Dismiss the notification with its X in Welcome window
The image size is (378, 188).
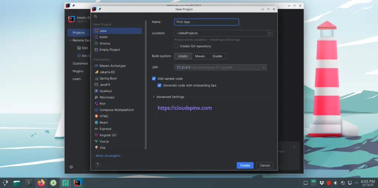tap(294, 146)
